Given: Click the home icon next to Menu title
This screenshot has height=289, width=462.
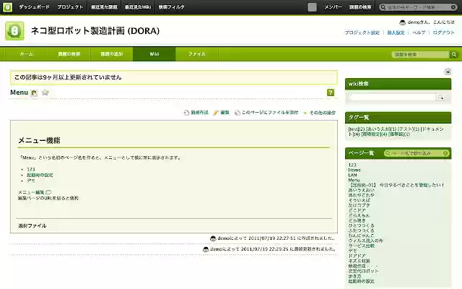Looking at the screenshot, I should pos(34,92).
